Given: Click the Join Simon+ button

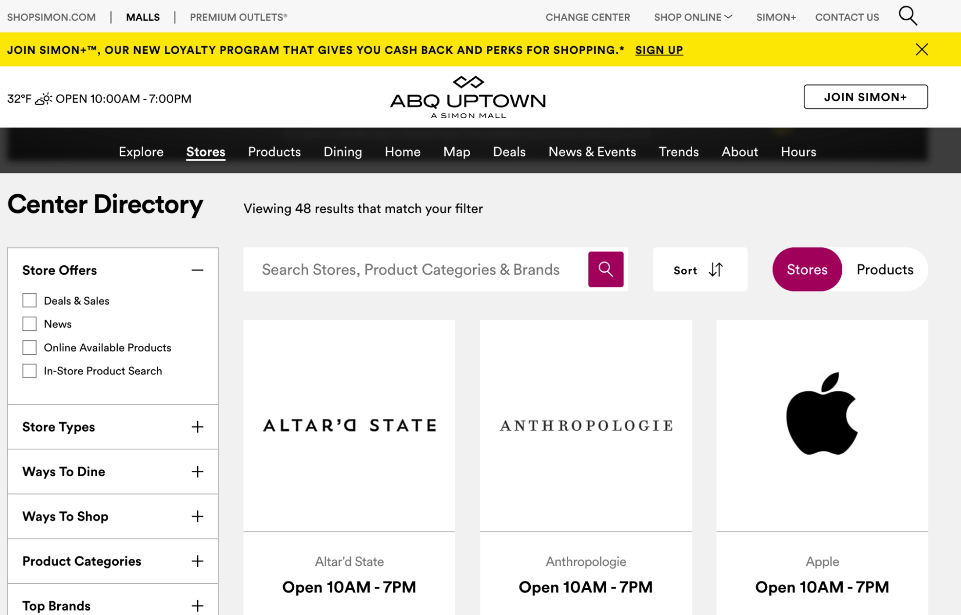Looking at the screenshot, I should tap(865, 96).
